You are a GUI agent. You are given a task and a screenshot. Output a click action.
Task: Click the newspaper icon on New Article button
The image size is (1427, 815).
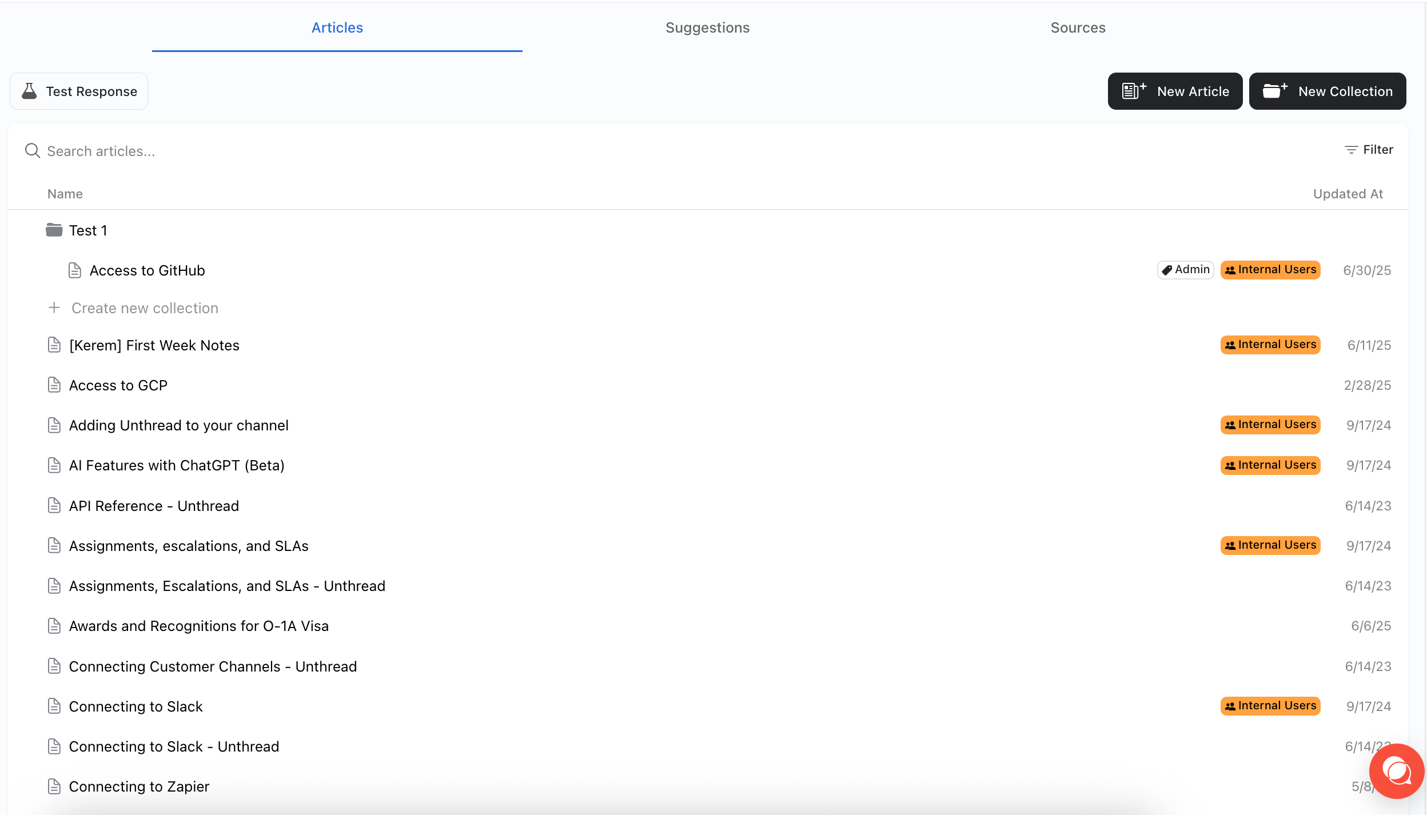tap(1134, 91)
